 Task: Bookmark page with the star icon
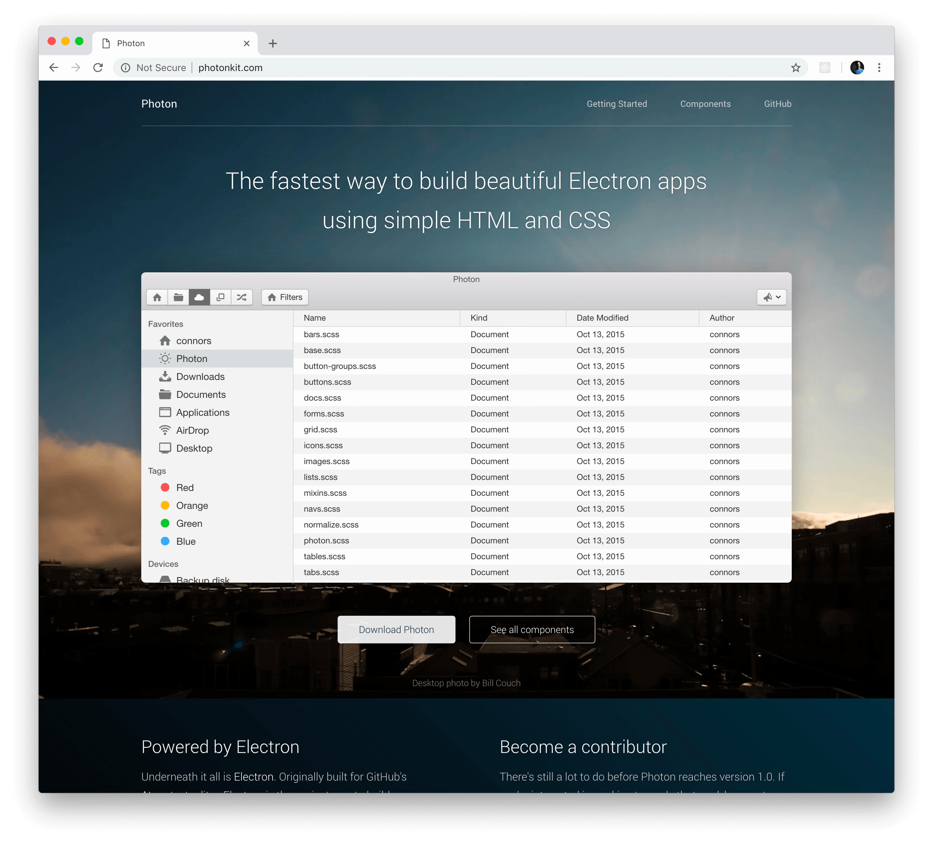(x=796, y=68)
